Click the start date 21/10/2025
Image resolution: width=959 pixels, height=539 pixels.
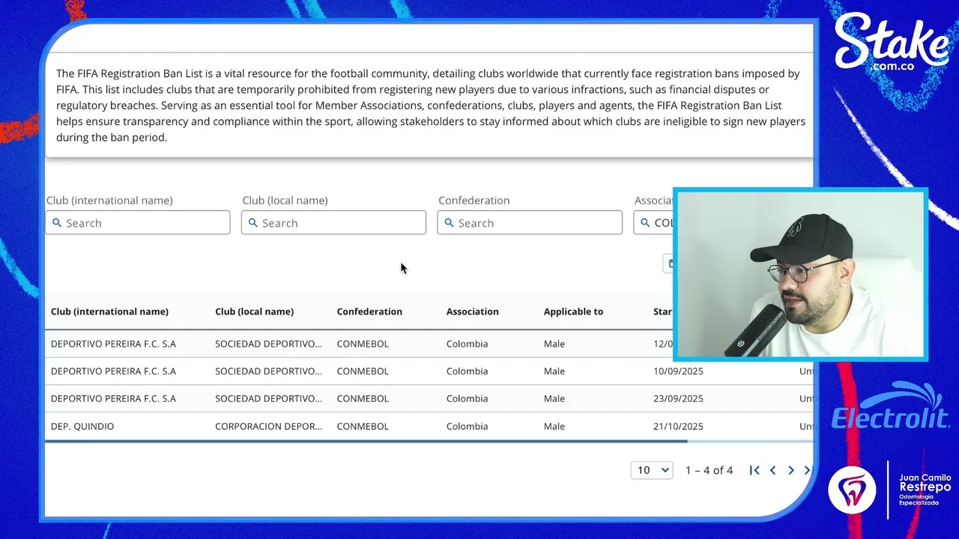(678, 426)
